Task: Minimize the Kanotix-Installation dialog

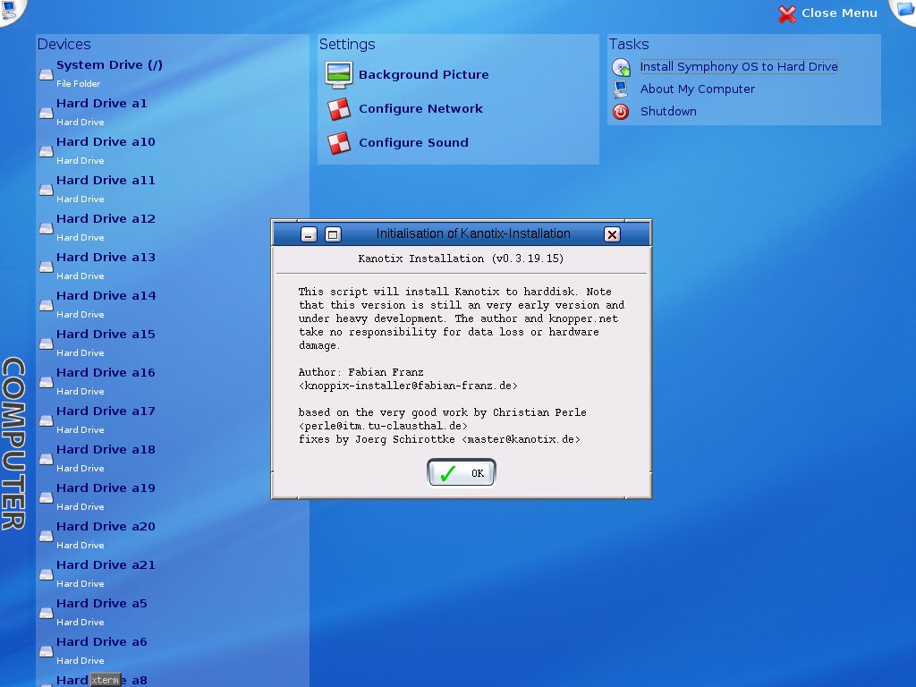Action: [x=309, y=234]
